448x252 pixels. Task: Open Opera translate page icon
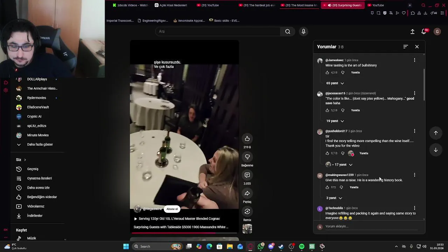[x=391, y=13]
